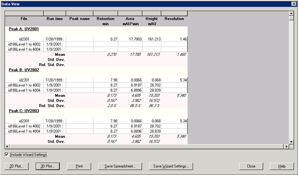The width and height of the screenshot is (298, 175).
Task: Click the horizontal scrollbar right arrow
Action: pos(287,146)
